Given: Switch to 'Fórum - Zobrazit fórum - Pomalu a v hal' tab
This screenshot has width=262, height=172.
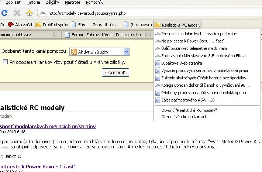Looking at the screenshot, I should [x=106, y=35].
